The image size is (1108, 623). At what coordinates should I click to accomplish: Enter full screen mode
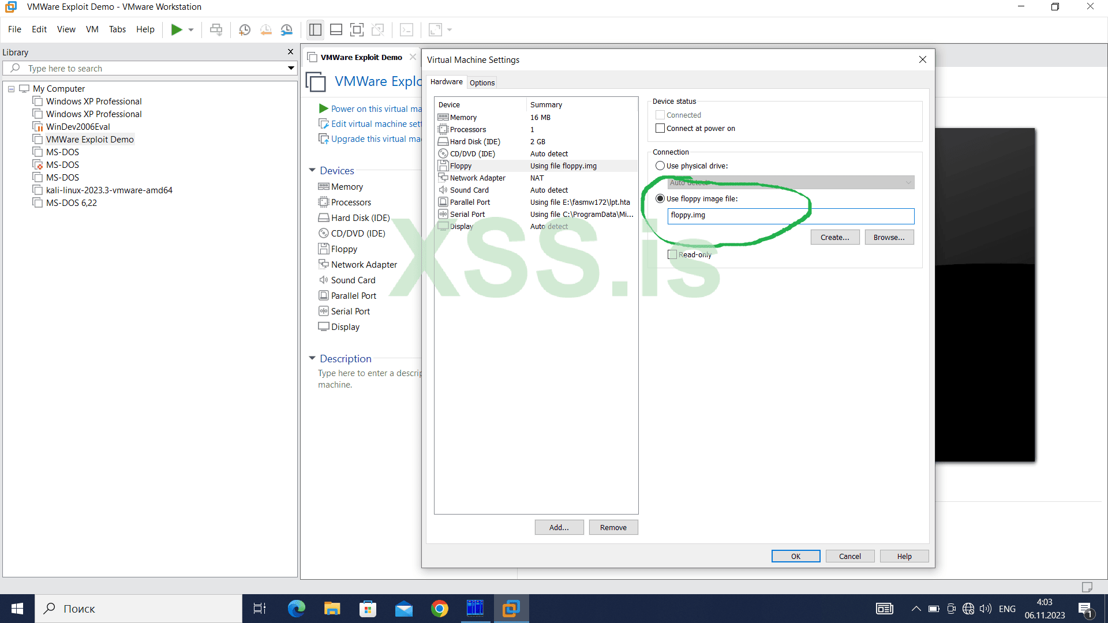(x=357, y=29)
